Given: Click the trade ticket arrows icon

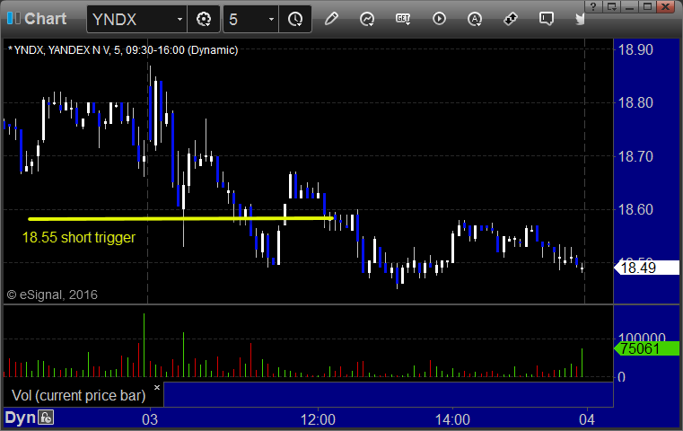Looking at the screenshot, I should tap(510, 19).
